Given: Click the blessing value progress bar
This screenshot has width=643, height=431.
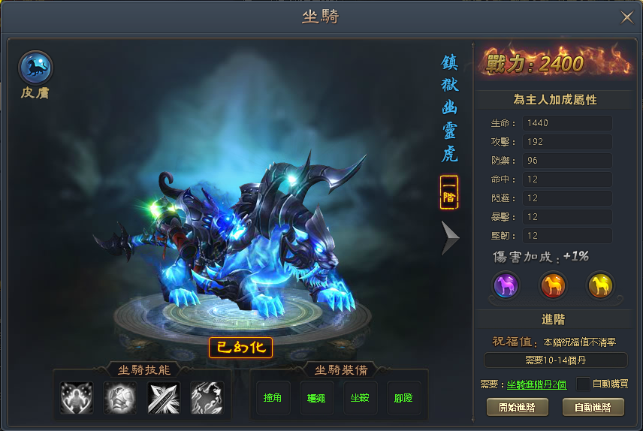Looking at the screenshot, I should pyautogui.click(x=556, y=360).
